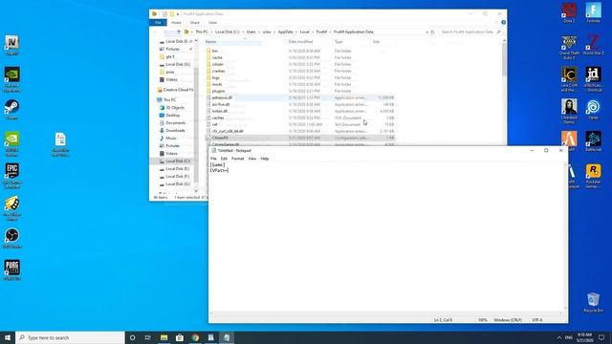This screenshot has height=344, width=612.
Task: Launch Steam from the desktop
Action: coord(11,109)
